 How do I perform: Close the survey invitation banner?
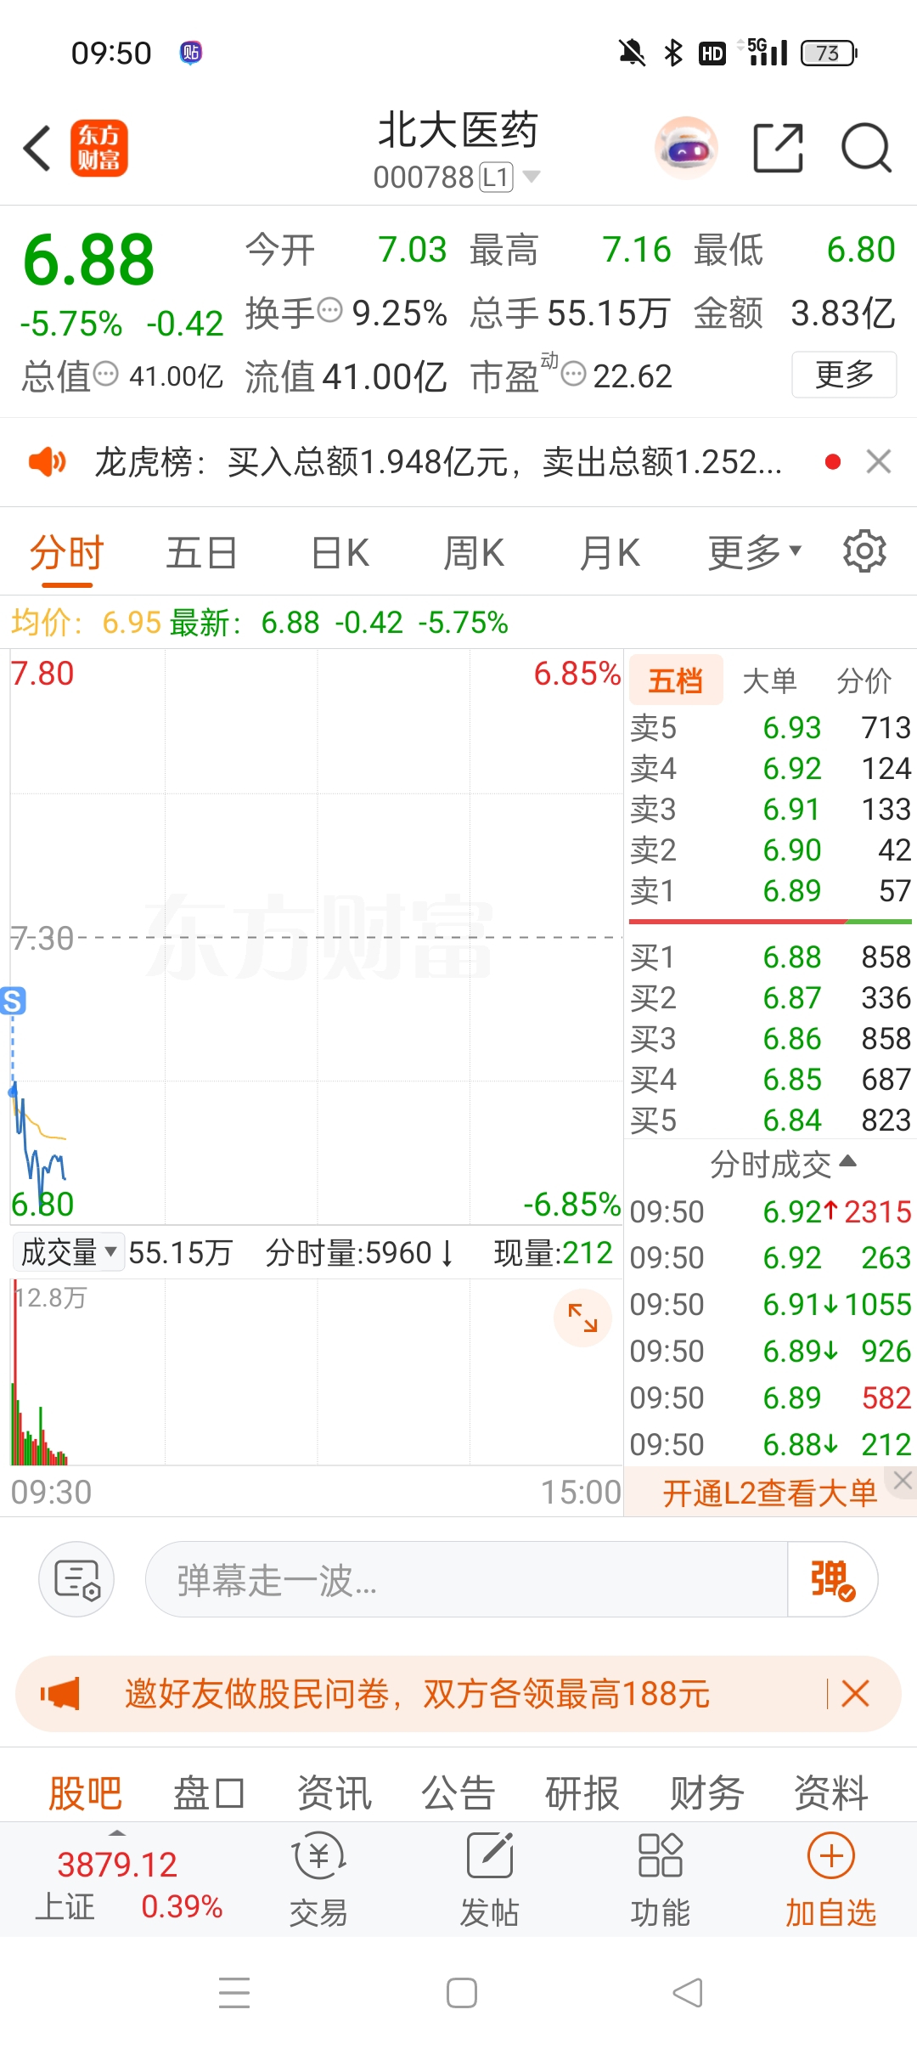point(855,1694)
